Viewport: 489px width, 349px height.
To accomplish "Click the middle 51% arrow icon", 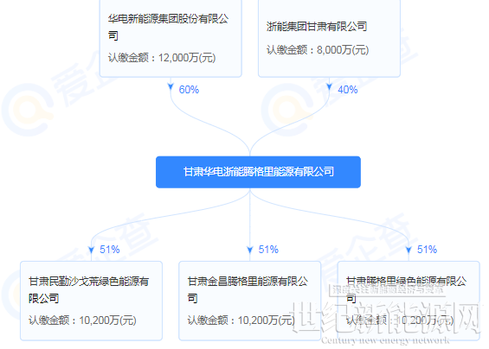I will (x=250, y=250).
